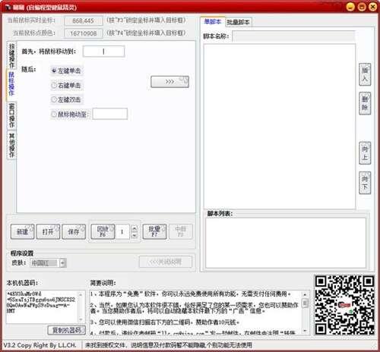
Task: Select the 鼠标拖动至 radio option
Action: (x=69, y=115)
